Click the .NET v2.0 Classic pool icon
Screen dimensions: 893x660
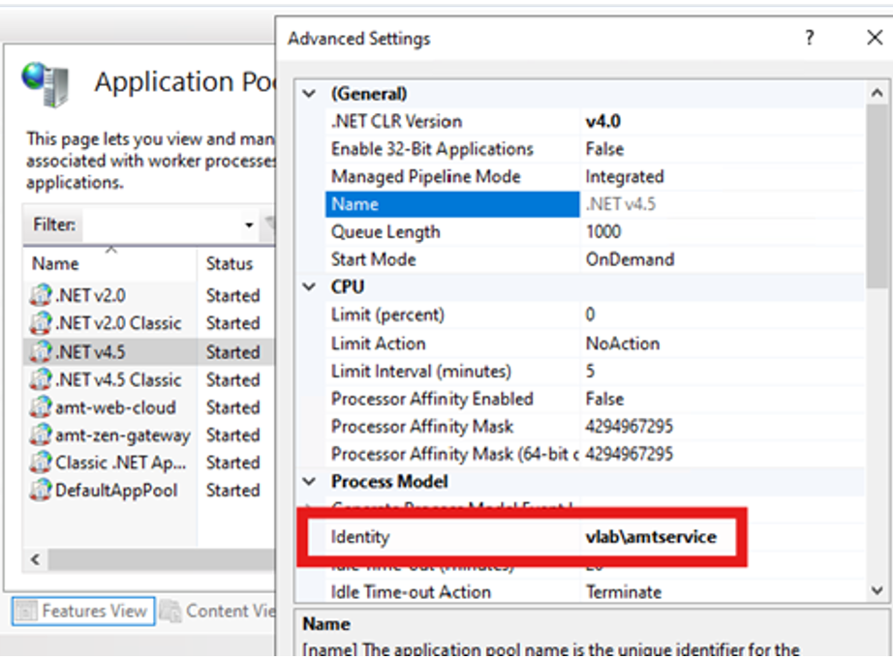click(x=41, y=323)
